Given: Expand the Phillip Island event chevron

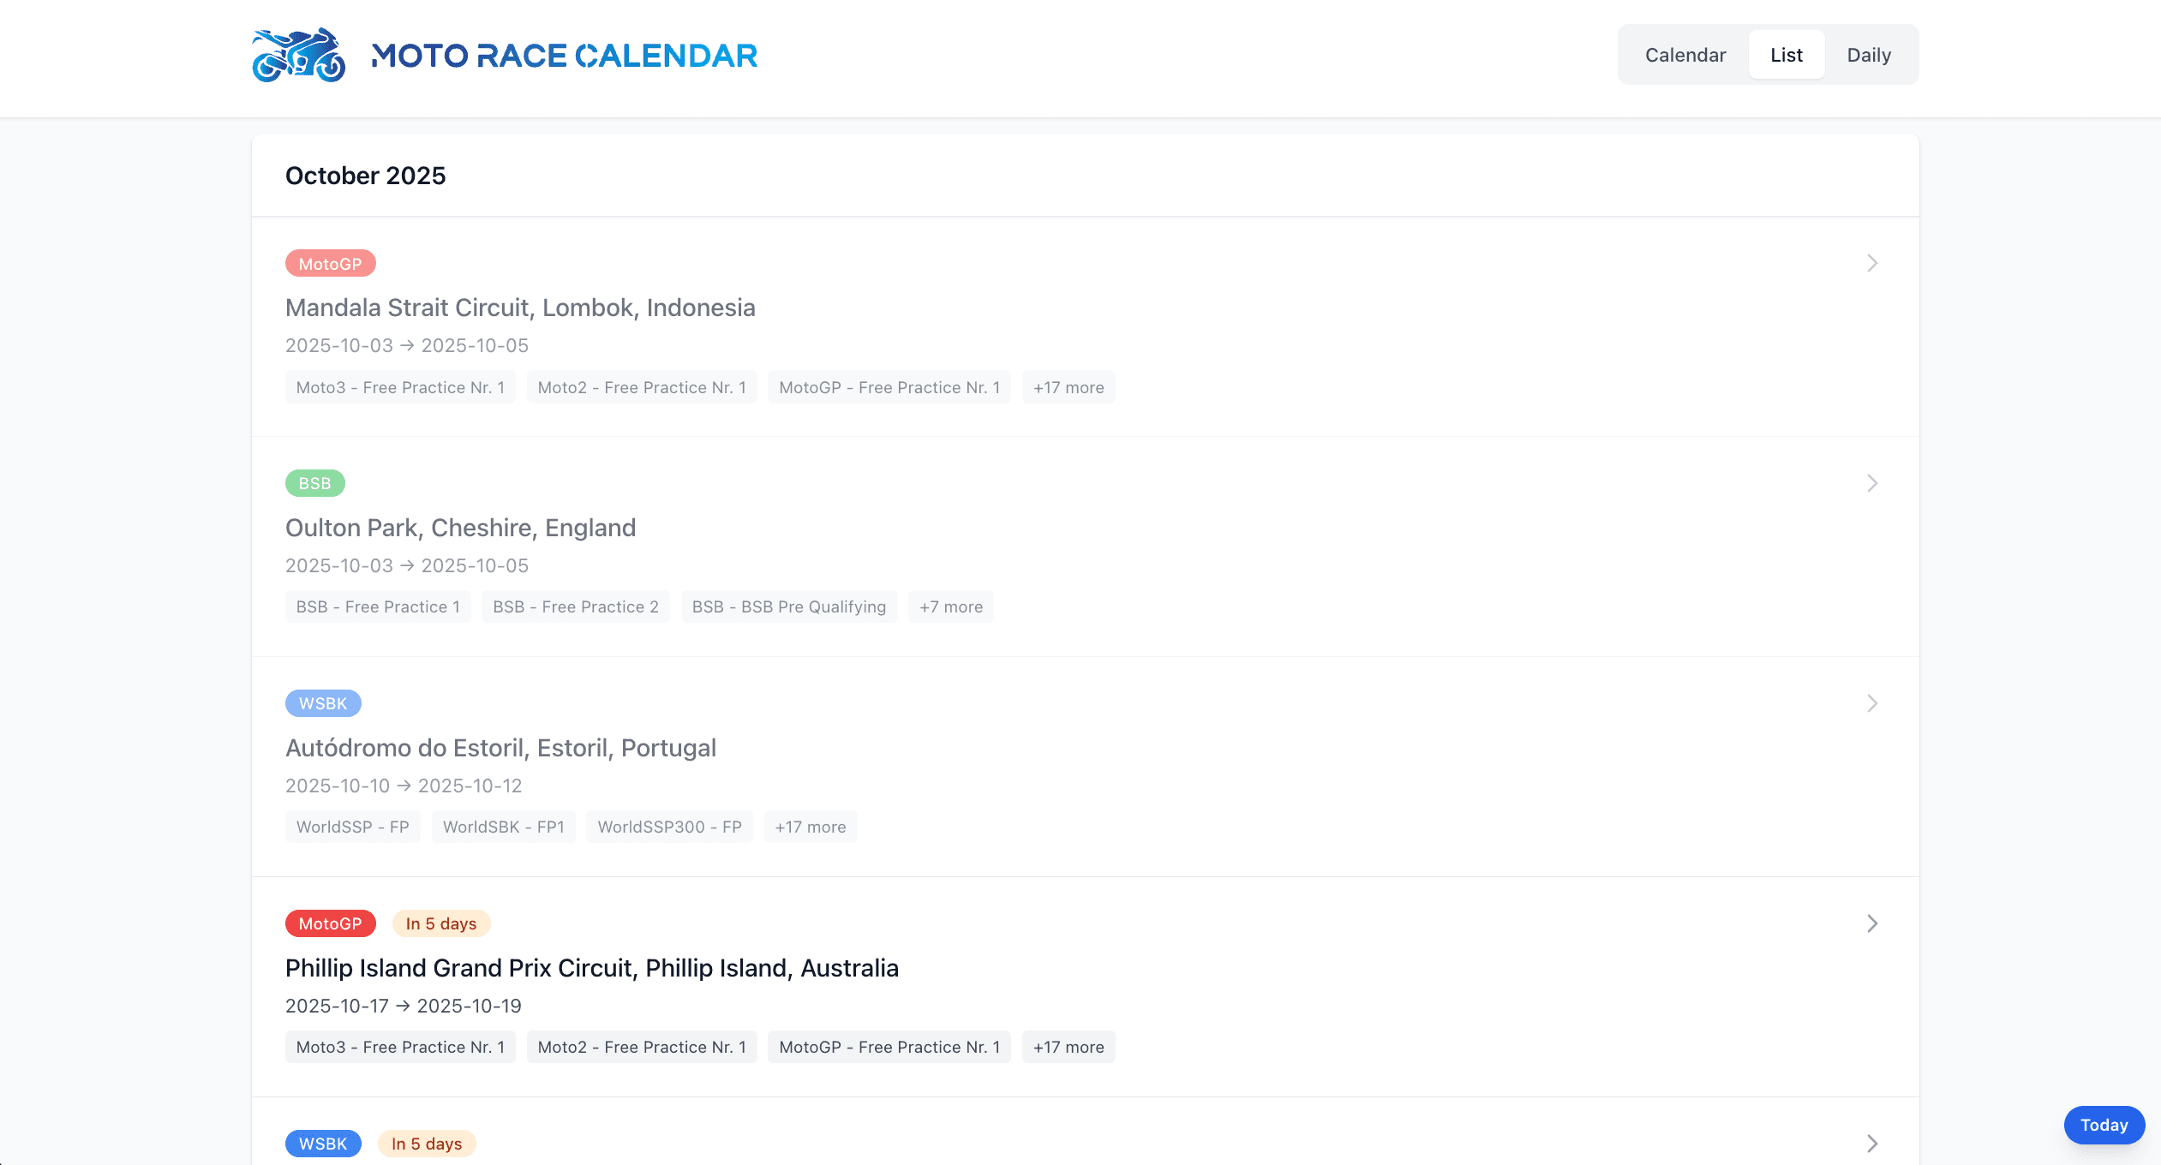Looking at the screenshot, I should tap(1871, 923).
